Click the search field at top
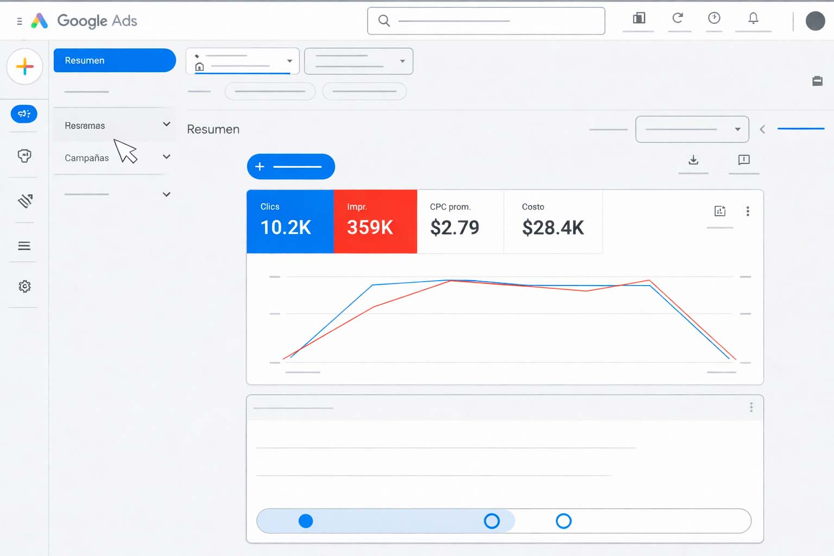Image resolution: width=834 pixels, height=556 pixels. tap(486, 21)
